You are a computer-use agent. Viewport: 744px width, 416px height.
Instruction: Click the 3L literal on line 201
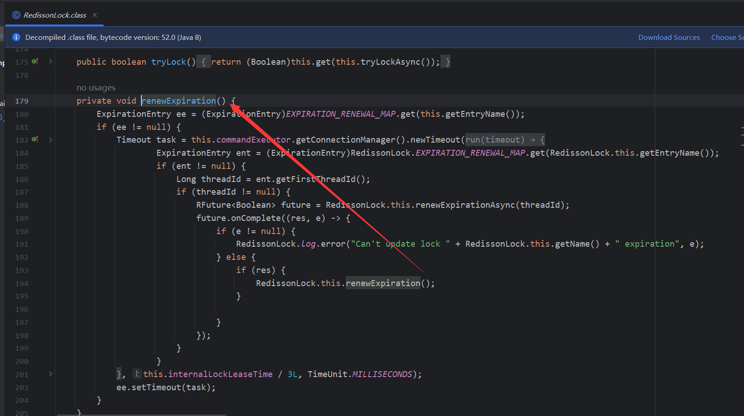[x=293, y=374]
